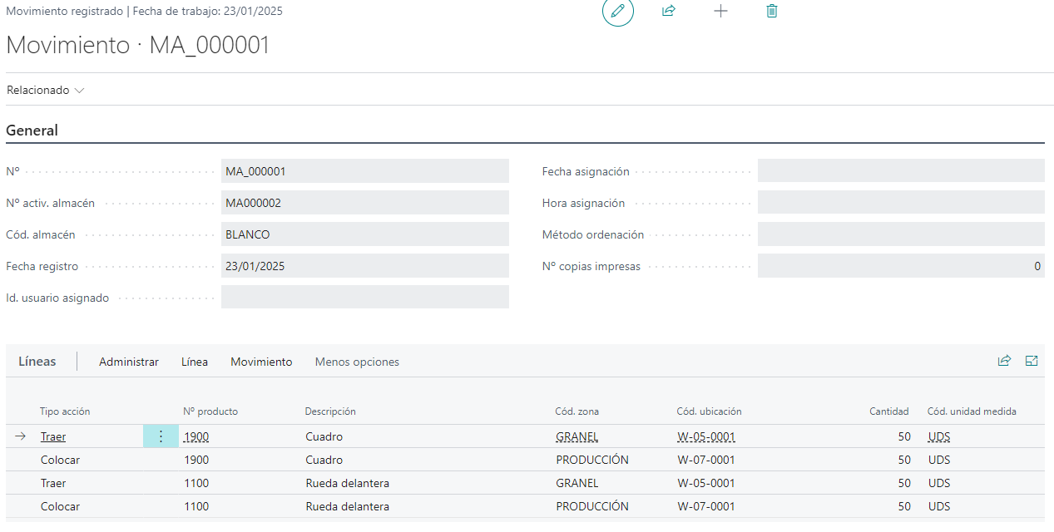Click the Traer link in first row
Screen dimensions: 1054x532
(x=53, y=436)
